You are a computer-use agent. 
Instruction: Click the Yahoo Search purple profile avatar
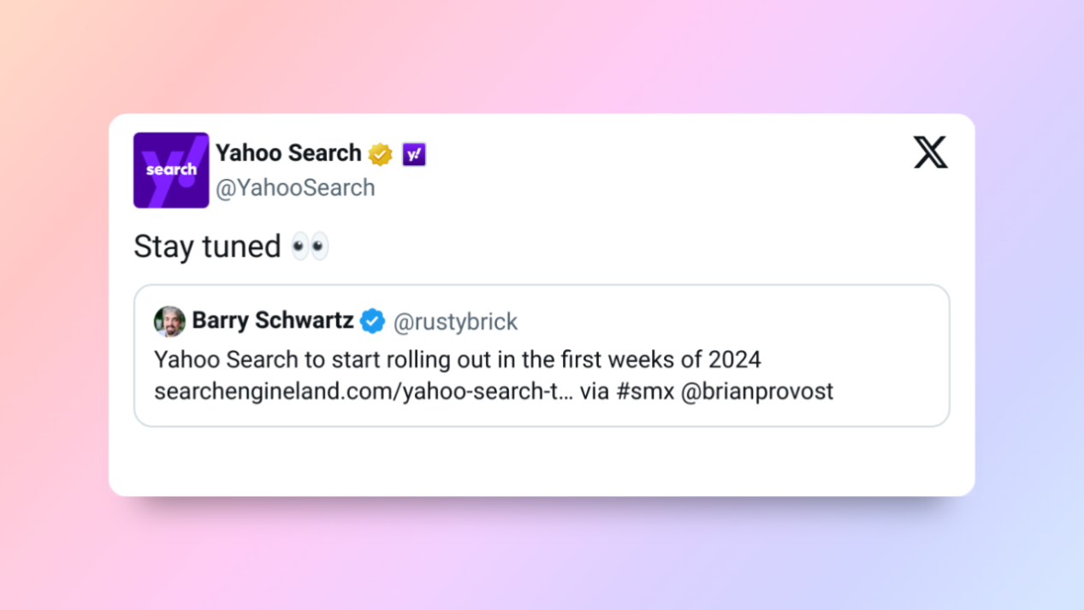pos(171,170)
